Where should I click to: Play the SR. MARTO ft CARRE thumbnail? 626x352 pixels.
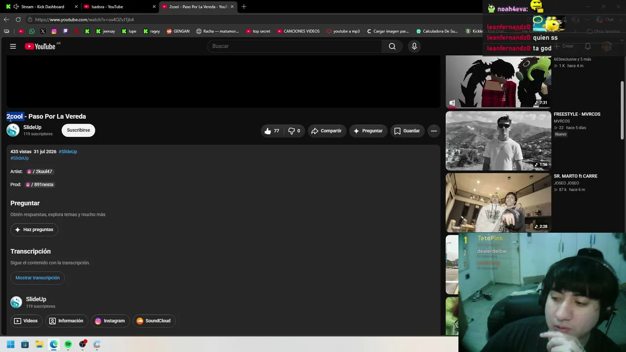click(498, 202)
